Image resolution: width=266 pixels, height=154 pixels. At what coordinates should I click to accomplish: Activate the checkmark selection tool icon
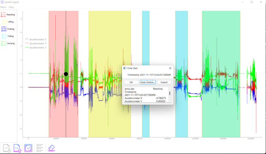pyautogui.click(x=28, y=148)
